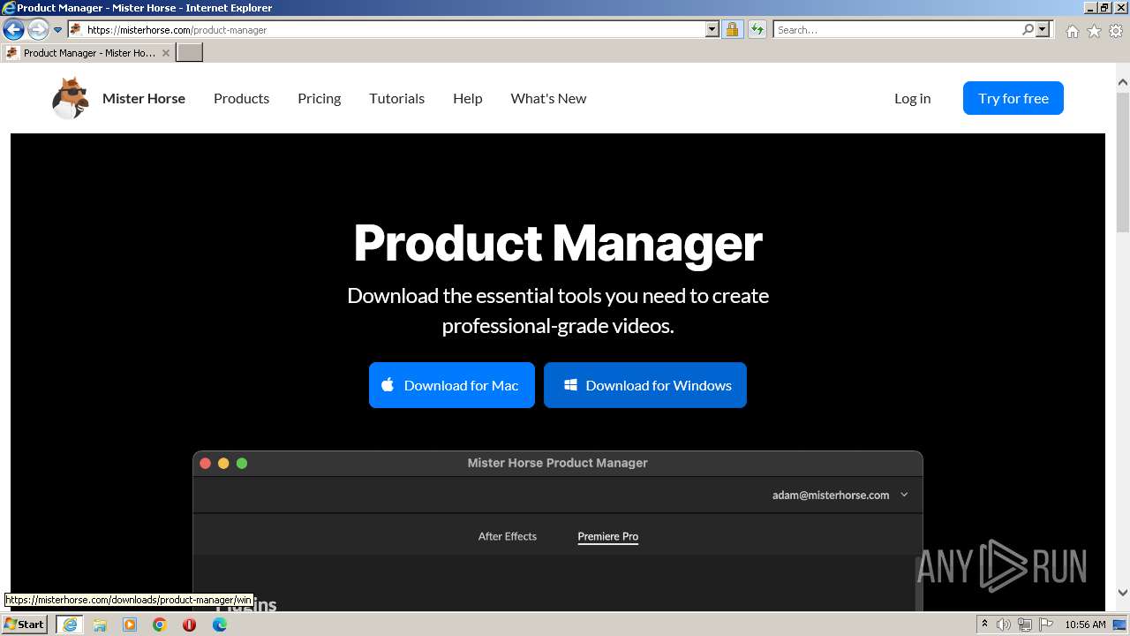Click the Try for free button
The height and width of the screenshot is (636, 1130).
click(1013, 98)
